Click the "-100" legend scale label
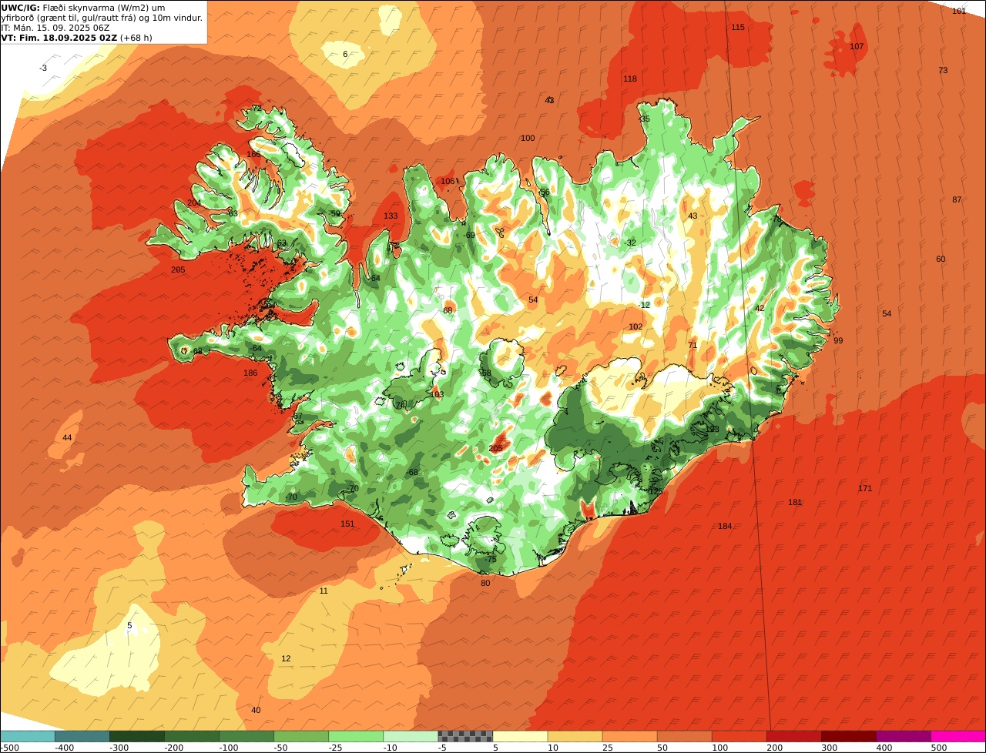986x753 pixels. [228, 748]
